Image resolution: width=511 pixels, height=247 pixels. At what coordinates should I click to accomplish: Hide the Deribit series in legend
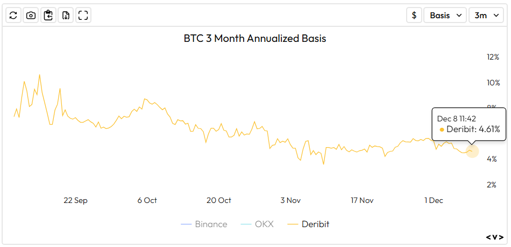[x=315, y=224]
